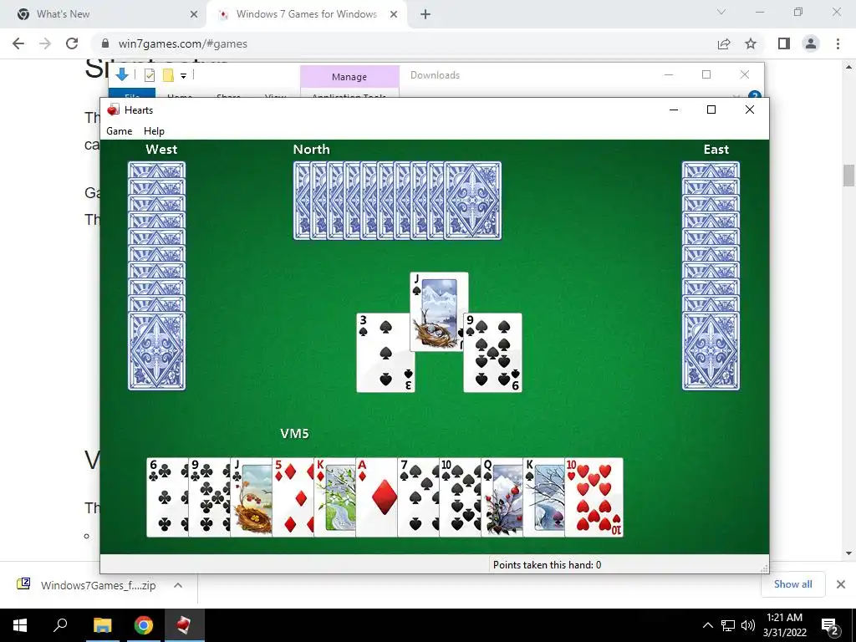The width and height of the screenshot is (856, 642).
Task: Open the notification center
Action: click(x=829, y=625)
